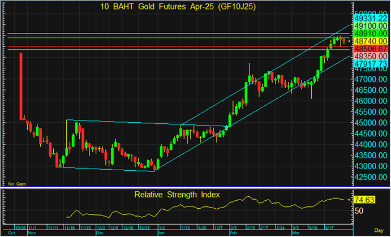Image resolution: width=391 pixels, height=237 pixels.
Task: Click the yellow current-price arrow marker
Action: click(349, 41)
